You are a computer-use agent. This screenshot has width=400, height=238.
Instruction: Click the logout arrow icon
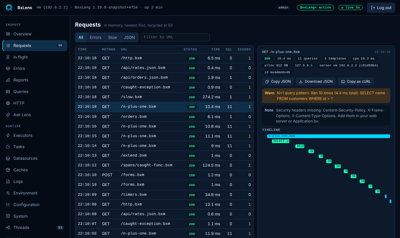coord(373,8)
